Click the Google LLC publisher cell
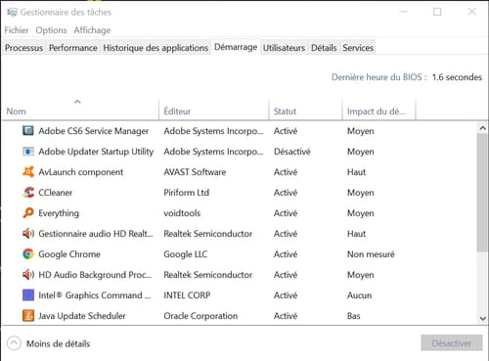 (x=186, y=254)
